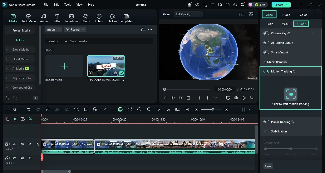
Task: Open the Stickers tab
Action: click(x=112, y=18)
